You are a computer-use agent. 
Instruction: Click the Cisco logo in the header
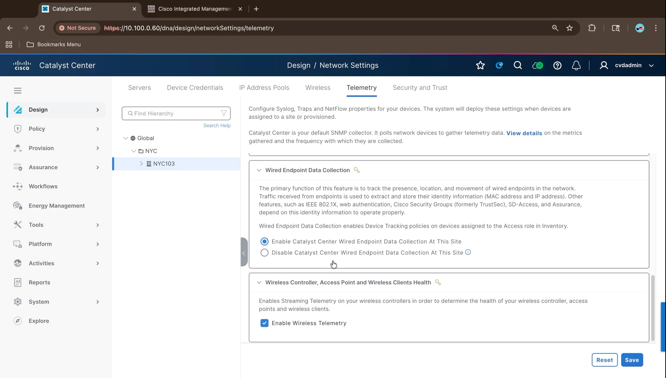tap(22, 65)
